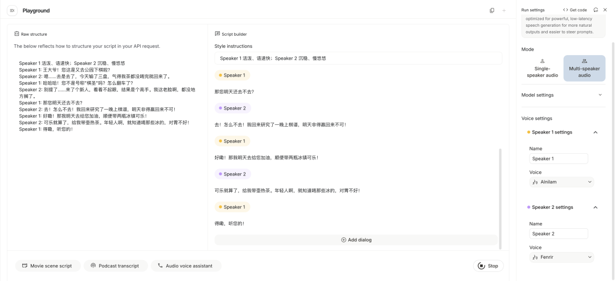Click the Raw structure header icon
This screenshot has width=615, height=281.
point(17,34)
